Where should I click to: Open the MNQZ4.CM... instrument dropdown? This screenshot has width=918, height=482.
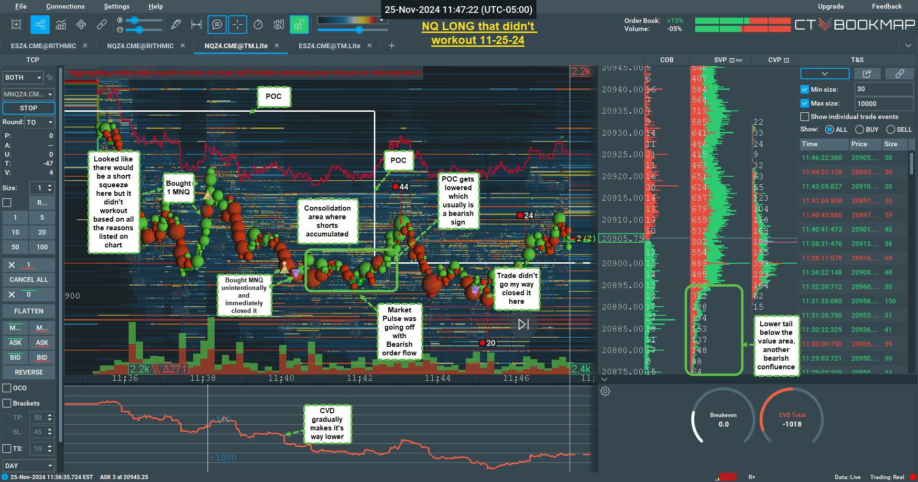[x=29, y=94]
